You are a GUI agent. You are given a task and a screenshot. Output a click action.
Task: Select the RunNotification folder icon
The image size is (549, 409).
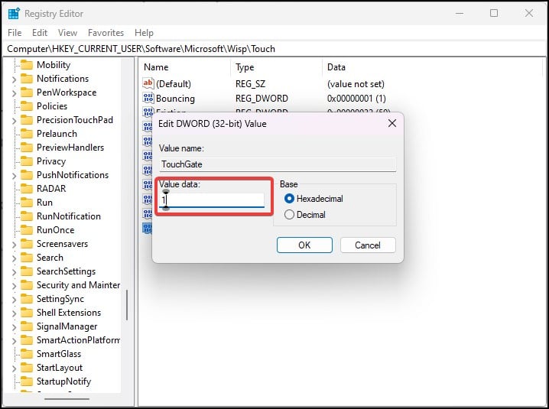27,216
